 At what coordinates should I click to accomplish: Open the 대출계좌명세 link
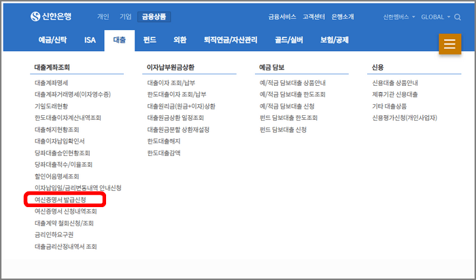[x=51, y=83]
